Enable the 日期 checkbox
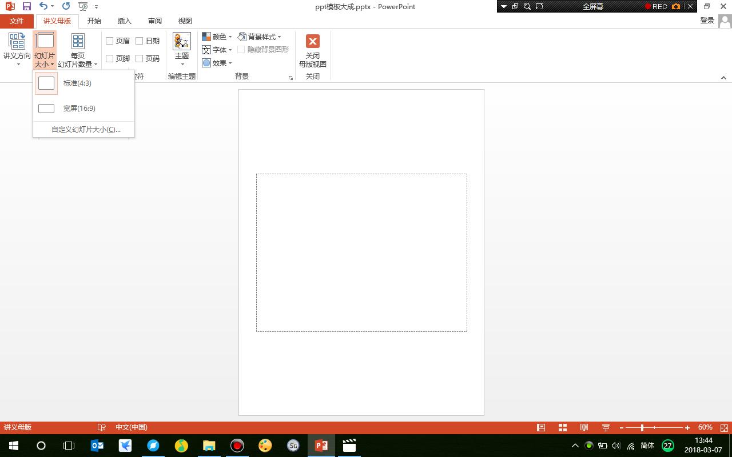732x457 pixels. click(139, 41)
